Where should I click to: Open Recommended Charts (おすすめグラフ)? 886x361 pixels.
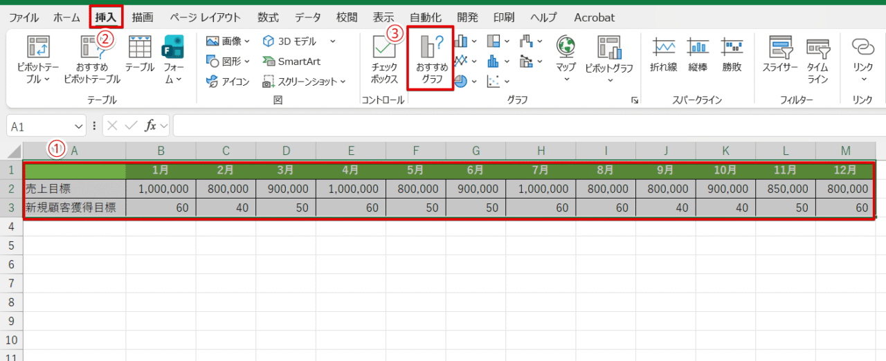(431, 59)
